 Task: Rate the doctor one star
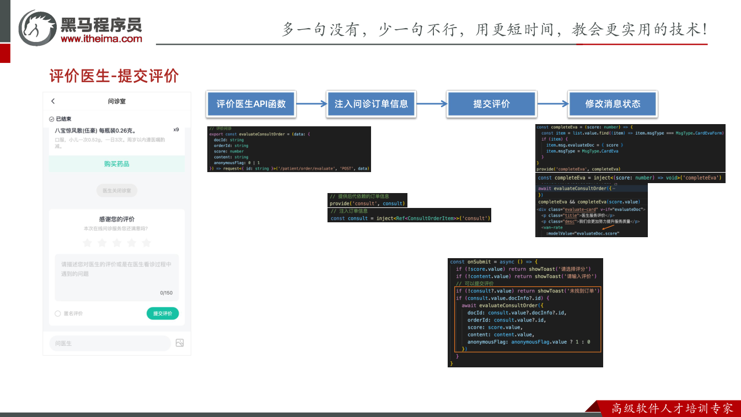point(87,243)
